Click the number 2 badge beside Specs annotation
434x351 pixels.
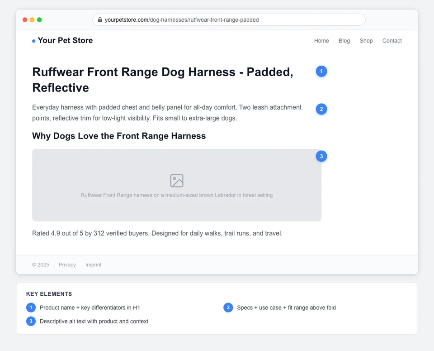click(228, 307)
